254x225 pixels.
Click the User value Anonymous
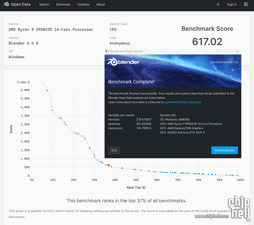pos(120,43)
